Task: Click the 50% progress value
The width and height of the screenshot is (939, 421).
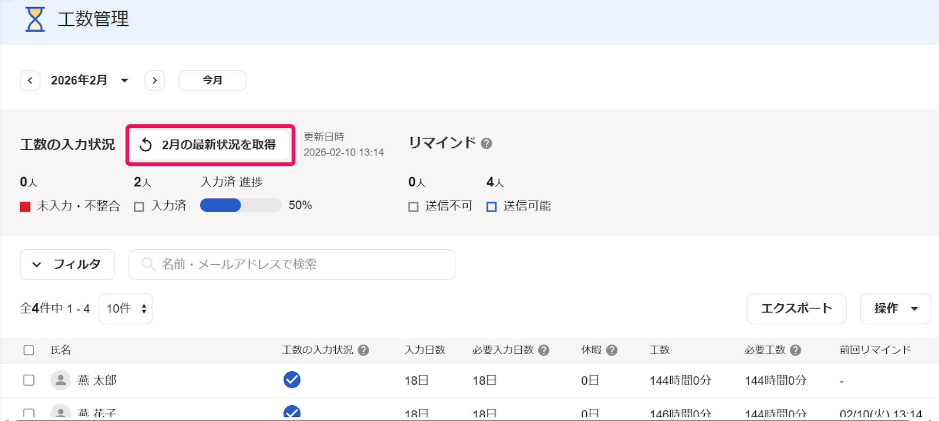Action: [300, 205]
